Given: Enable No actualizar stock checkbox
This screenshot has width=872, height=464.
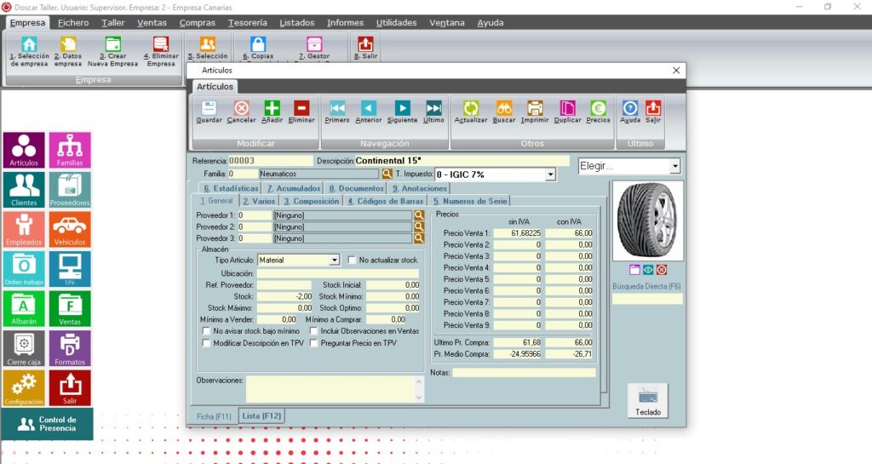Looking at the screenshot, I should pos(353,260).
